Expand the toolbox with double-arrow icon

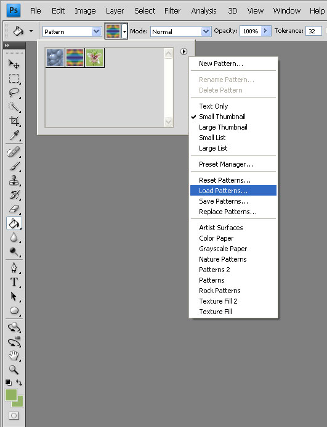7,45
